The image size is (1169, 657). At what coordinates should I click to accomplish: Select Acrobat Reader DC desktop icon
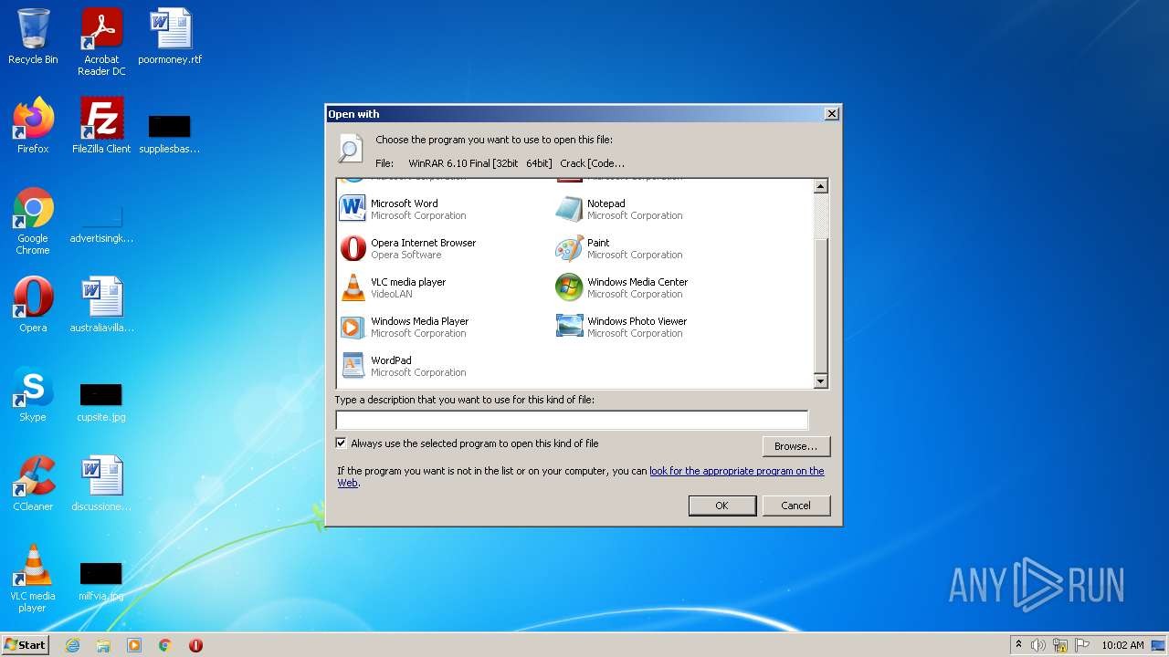point(101,42)
